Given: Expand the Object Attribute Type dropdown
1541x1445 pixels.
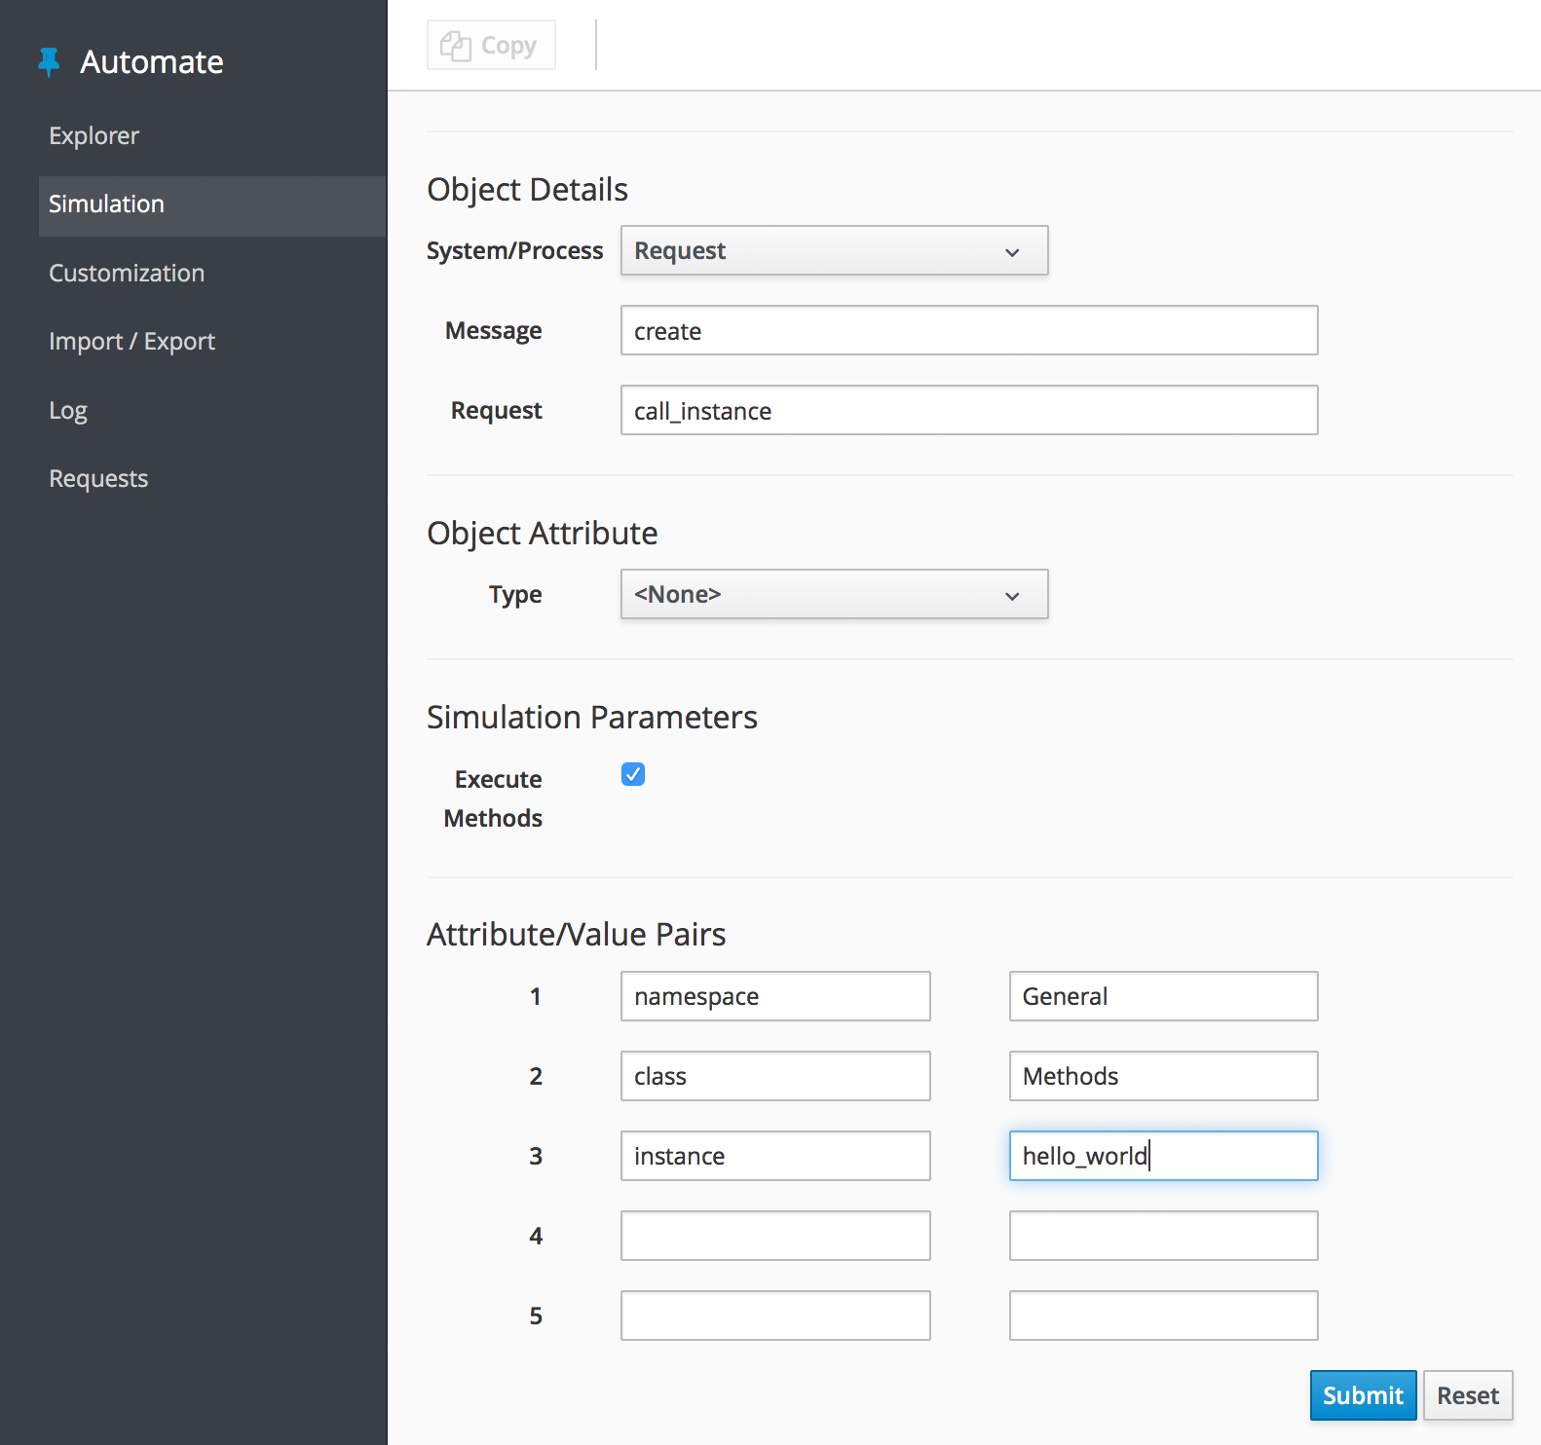Looking at the screenshot, I should tap(834, 595).
